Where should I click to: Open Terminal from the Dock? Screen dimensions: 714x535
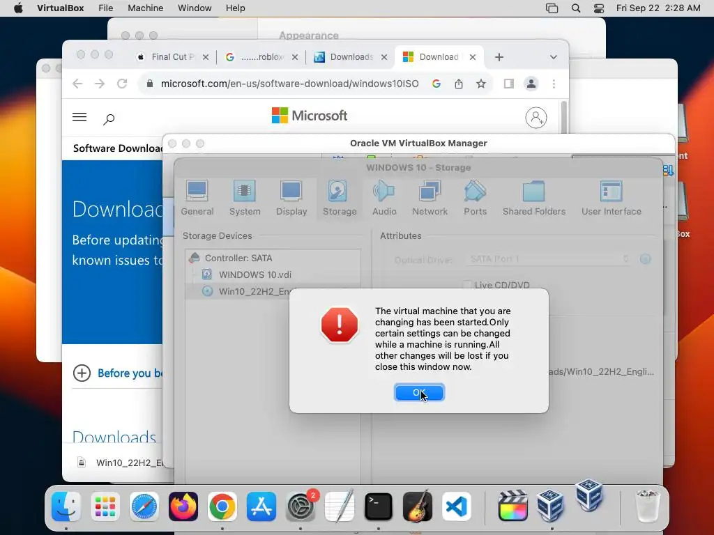pos(379,506)
